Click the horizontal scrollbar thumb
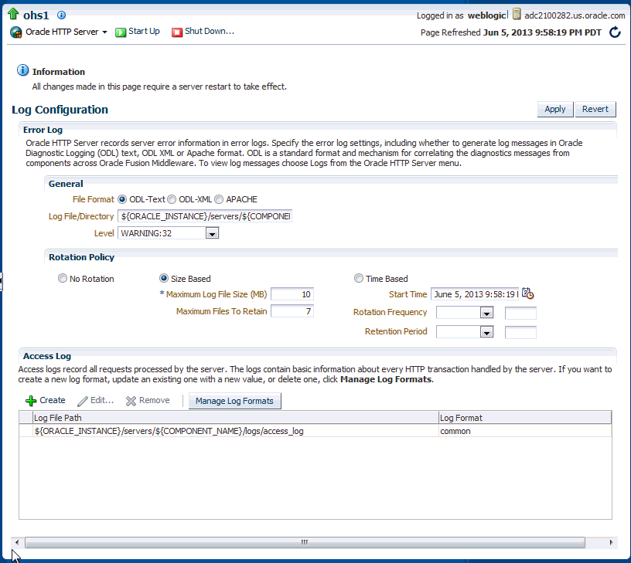This screenshot has height=563, width=631. point(305,542)
